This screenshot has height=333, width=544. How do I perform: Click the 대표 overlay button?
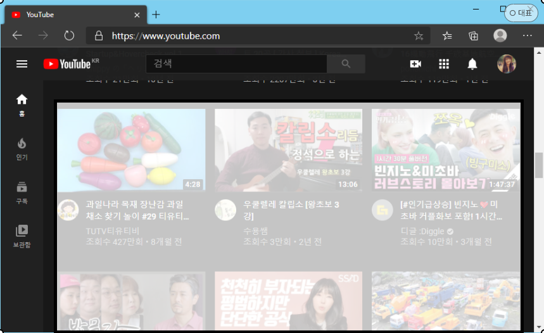coord(521,13)
